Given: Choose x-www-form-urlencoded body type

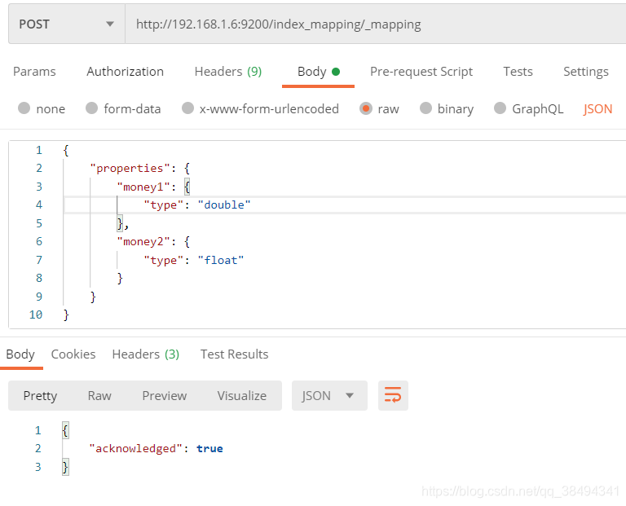Looking at the screenshot, I should 188,108.
